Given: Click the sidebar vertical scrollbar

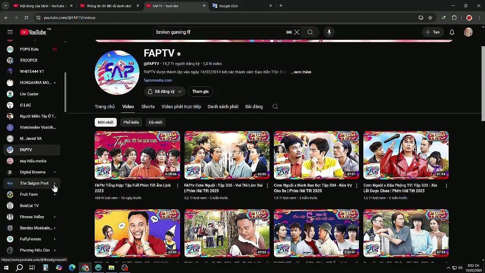Looking at the screenshot, I should (x=66, y=92).
